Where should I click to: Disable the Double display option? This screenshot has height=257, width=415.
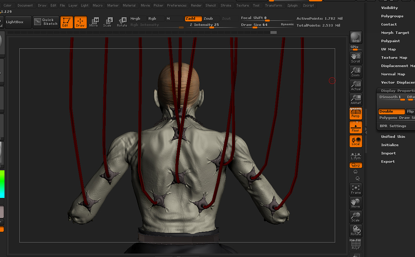coord(391,112)
